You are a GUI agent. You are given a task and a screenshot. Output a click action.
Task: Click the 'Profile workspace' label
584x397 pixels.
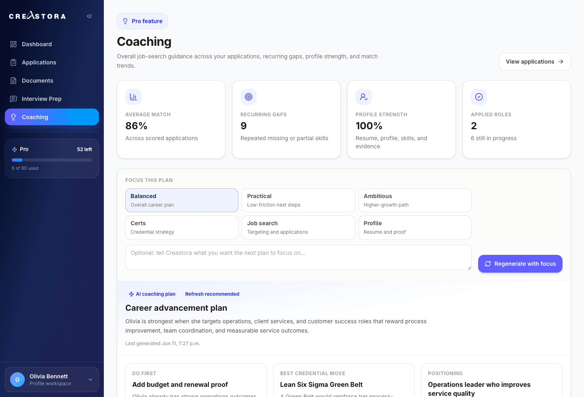tap(50, 384)
